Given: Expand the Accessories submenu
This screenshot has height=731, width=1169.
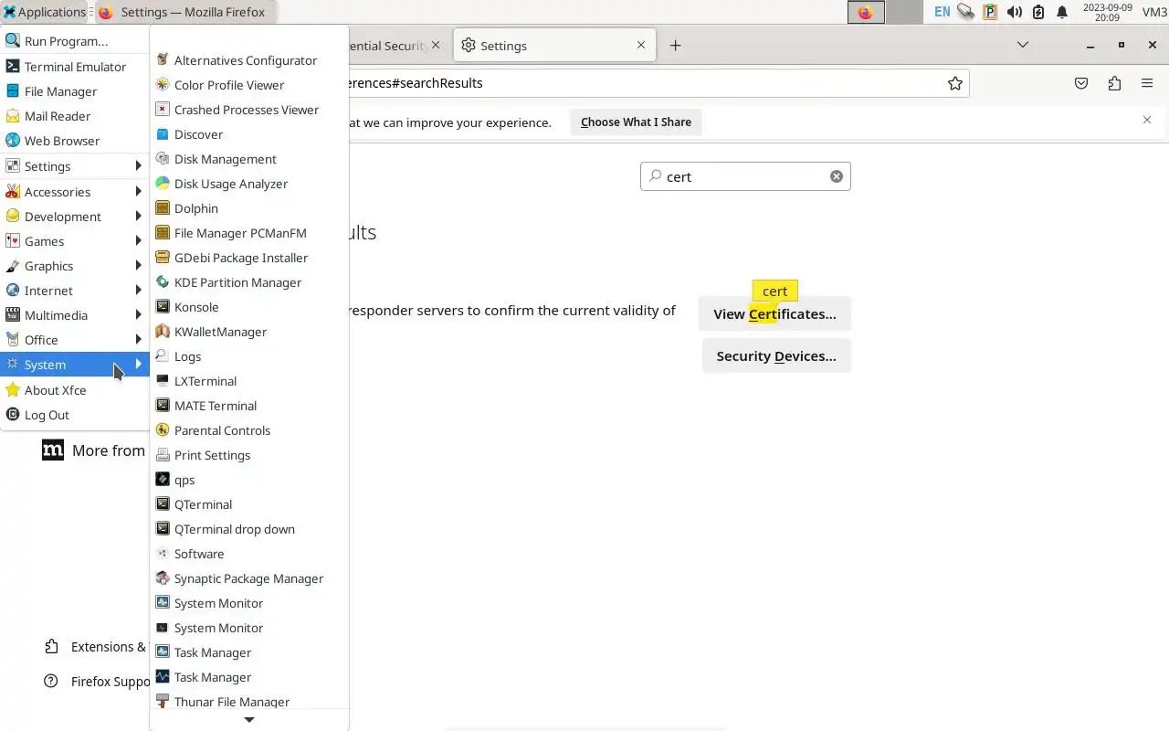Looking at the screenshot, I should 75,192.
